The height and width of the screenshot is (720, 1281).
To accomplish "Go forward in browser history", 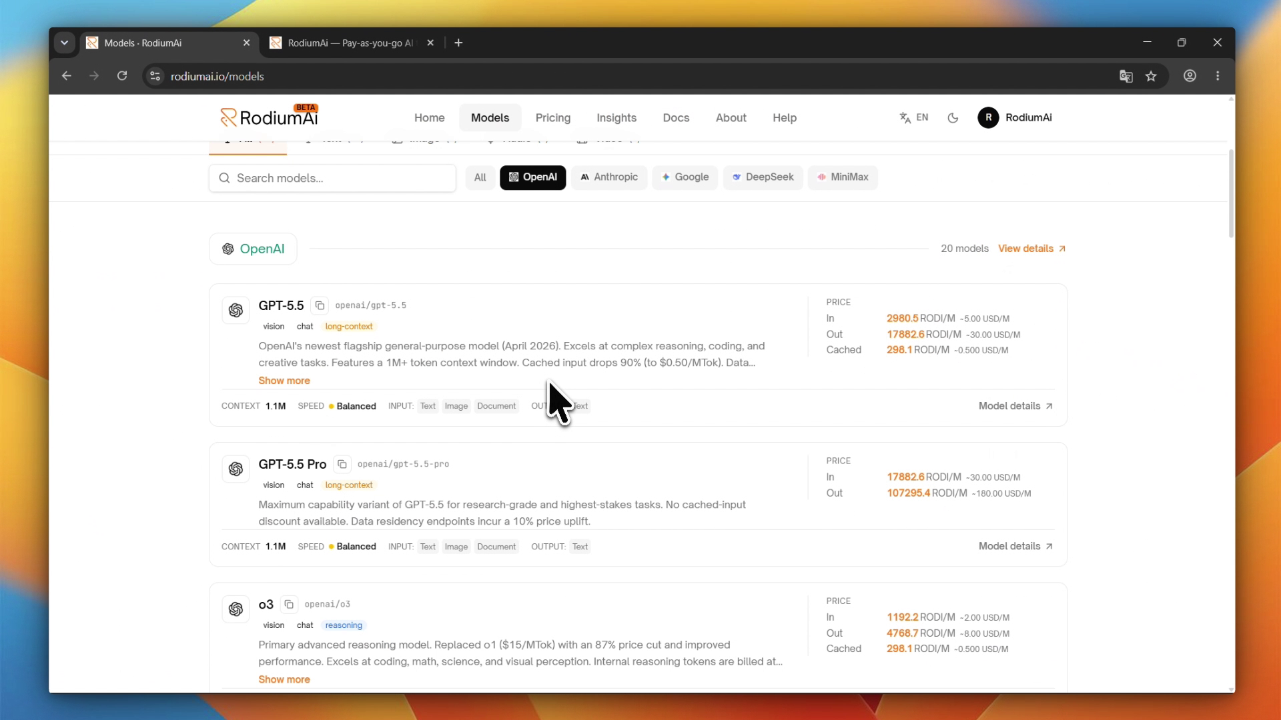I will [x=94, y=76].
